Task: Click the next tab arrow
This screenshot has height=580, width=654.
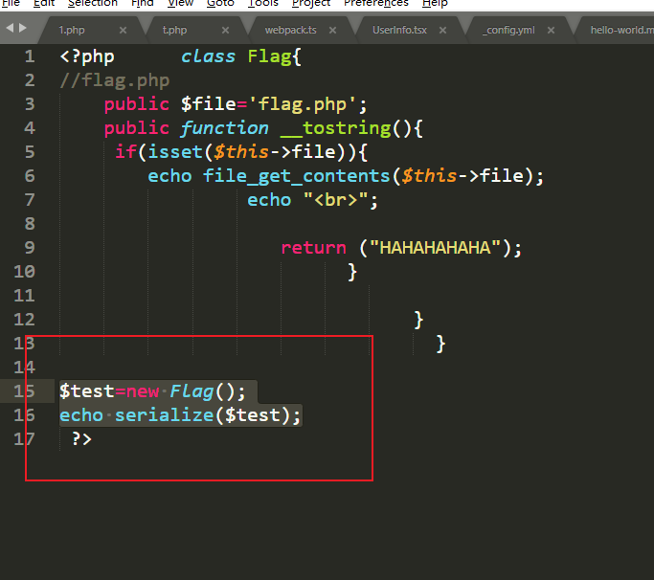Action: (23, 28)
